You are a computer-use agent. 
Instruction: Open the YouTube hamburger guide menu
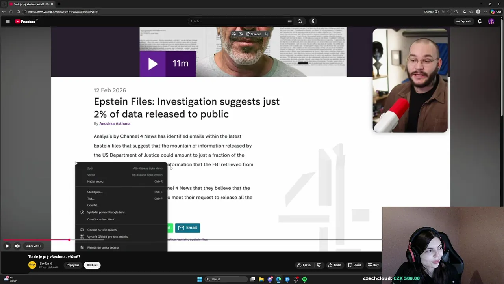click(x=7, y=21)
